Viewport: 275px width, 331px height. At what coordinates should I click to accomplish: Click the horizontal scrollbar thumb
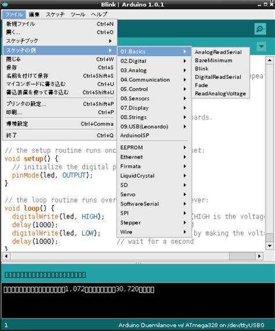(x=242, y=256)
